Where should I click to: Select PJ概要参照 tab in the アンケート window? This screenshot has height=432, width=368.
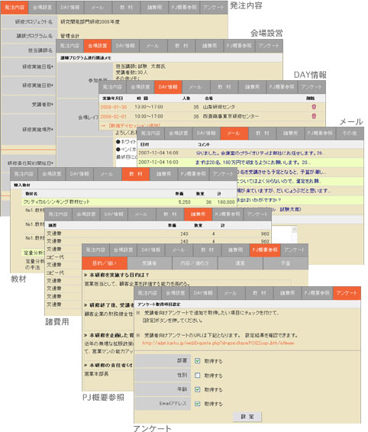click(317, 293)
